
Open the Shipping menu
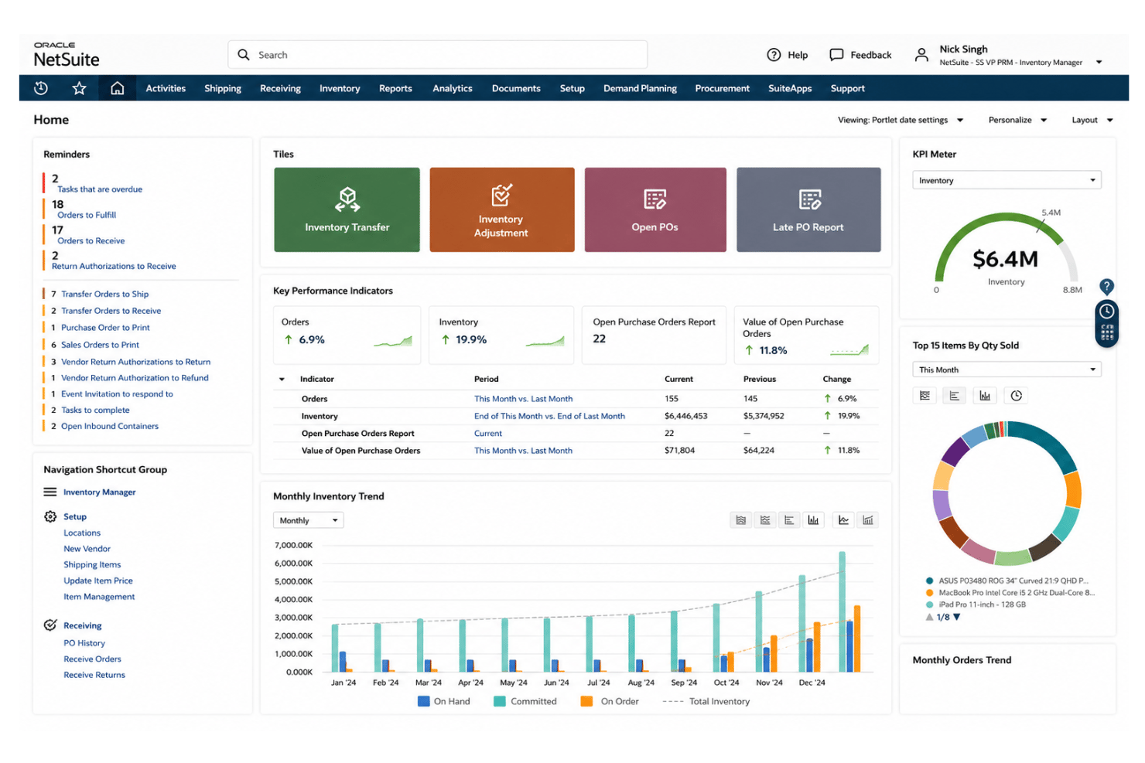pos(223,88)
